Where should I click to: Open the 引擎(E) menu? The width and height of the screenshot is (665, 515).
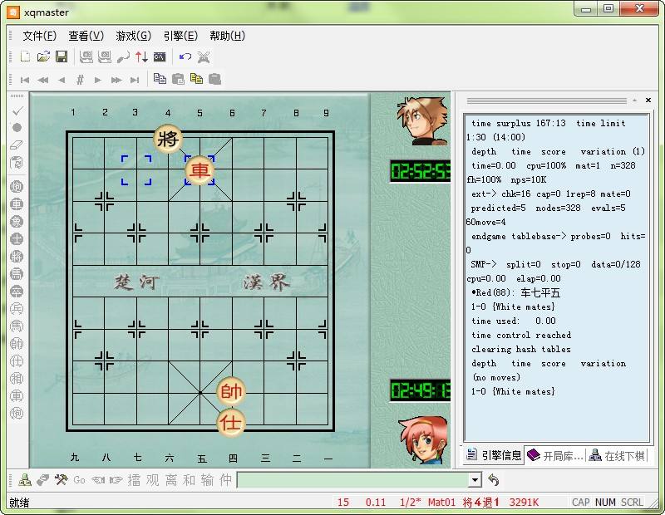coord(181,36)
